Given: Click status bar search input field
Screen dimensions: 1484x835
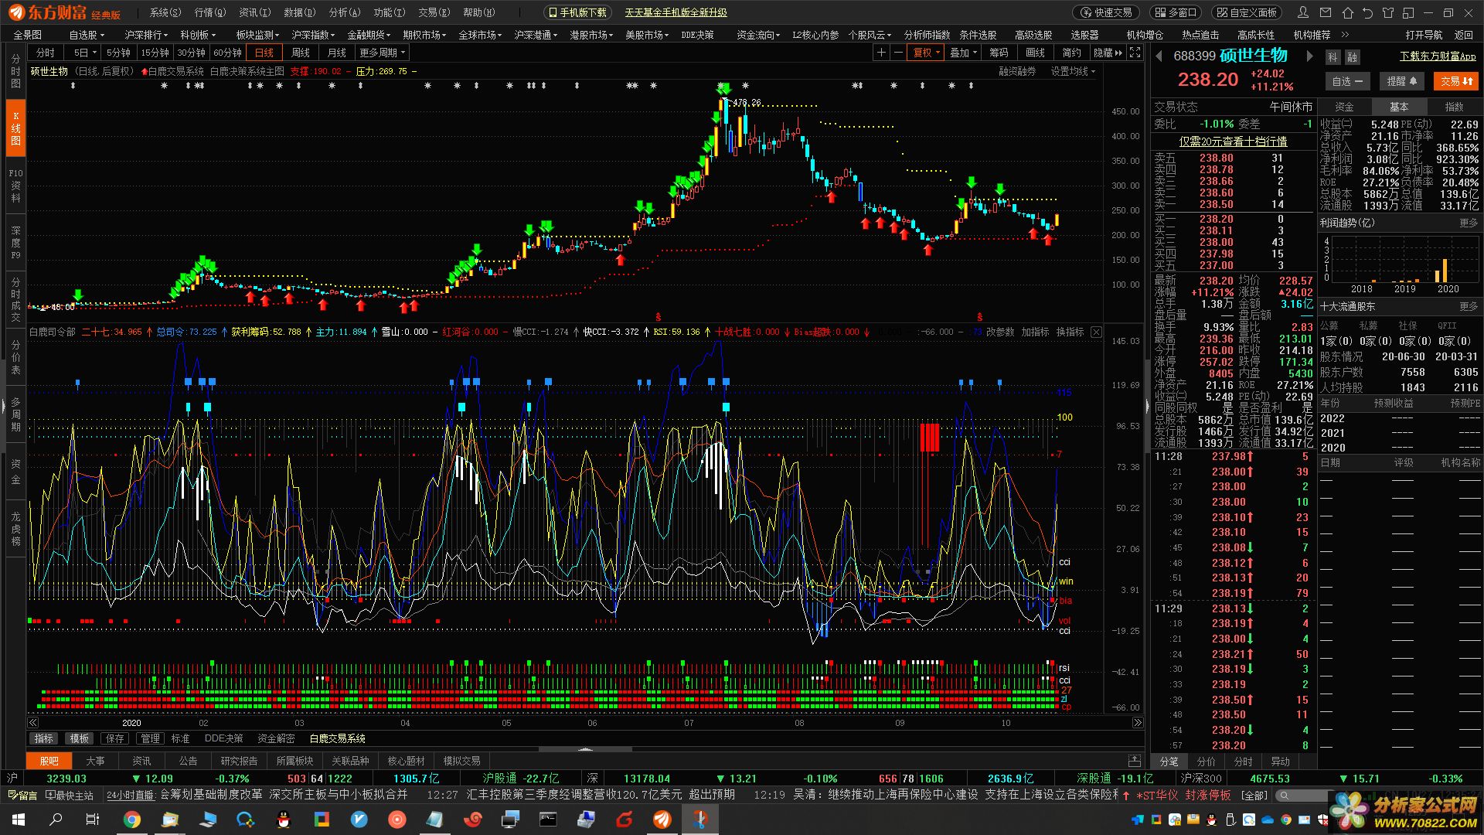Looking at the screenshot, I should 1306,795.
